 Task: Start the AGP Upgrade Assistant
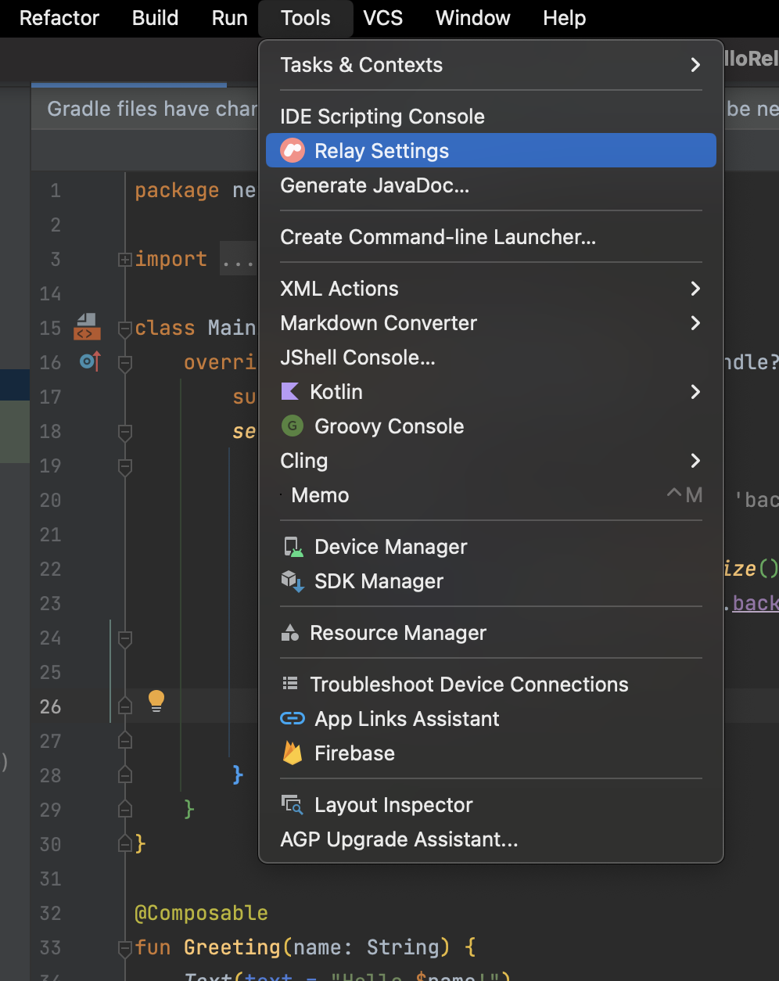(x=399, y=839)
